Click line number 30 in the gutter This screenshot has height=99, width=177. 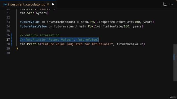point(8,53)
